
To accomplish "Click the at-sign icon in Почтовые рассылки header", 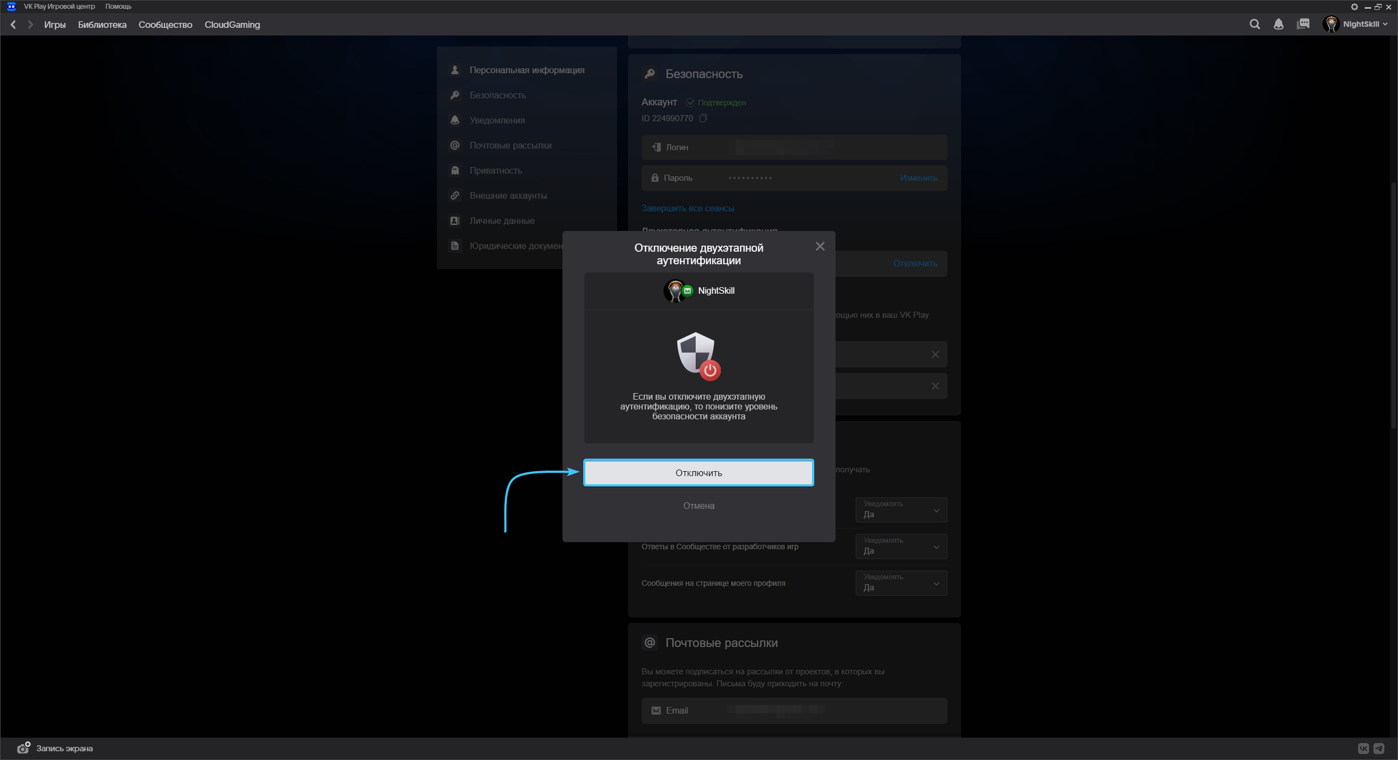I will point(650,643).
